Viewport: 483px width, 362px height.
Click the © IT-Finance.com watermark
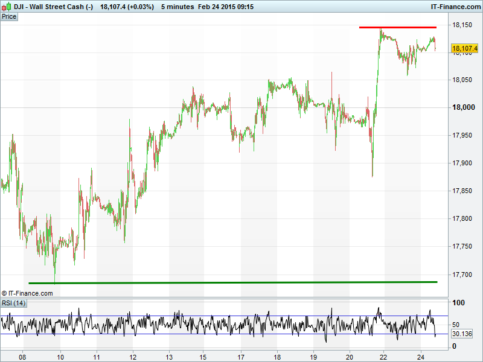[27, 293]
